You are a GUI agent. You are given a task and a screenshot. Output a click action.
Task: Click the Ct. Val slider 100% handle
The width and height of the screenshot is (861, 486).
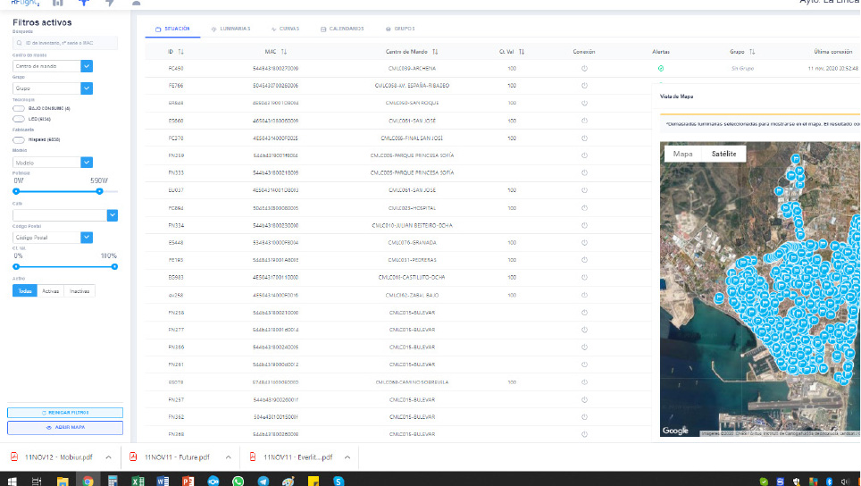(114, 266)
